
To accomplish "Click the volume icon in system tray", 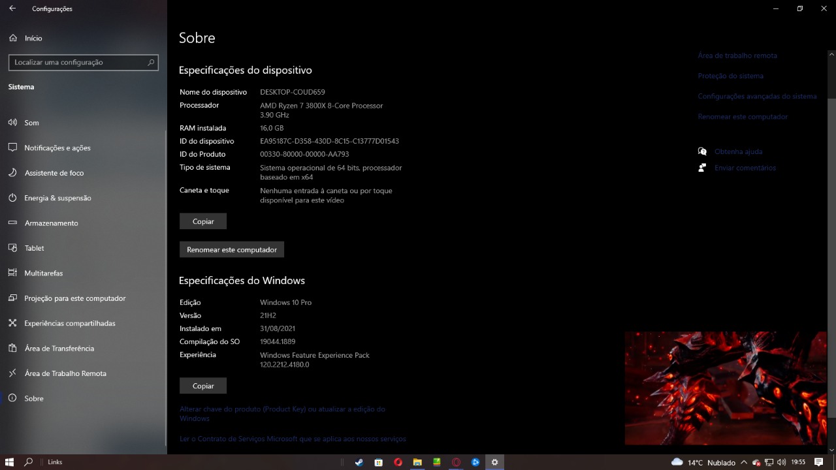I will tap(781, 462).
